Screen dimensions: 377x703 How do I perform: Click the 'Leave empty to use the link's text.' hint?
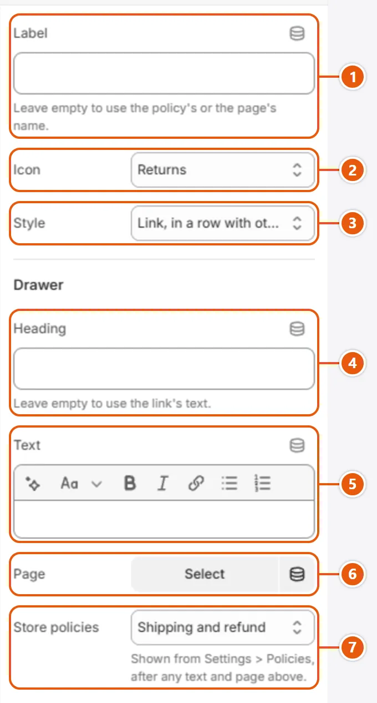[113, 403]
